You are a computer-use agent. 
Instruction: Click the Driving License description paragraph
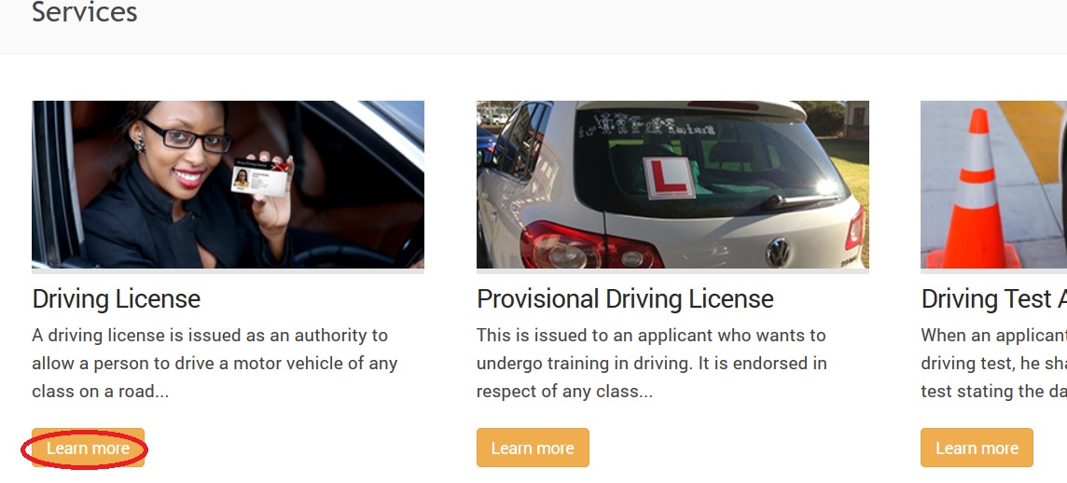pos(215,364)
